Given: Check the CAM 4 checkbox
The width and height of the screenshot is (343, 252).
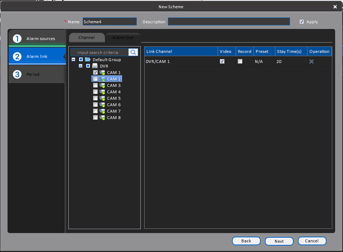Looking at the screenshot, I should click(95, 92).
